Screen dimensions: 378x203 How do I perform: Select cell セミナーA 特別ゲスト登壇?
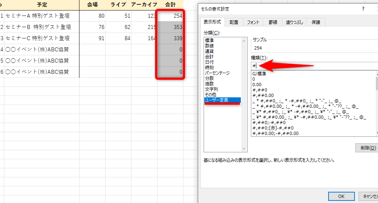pyautogui.click(x=42, y=16)
